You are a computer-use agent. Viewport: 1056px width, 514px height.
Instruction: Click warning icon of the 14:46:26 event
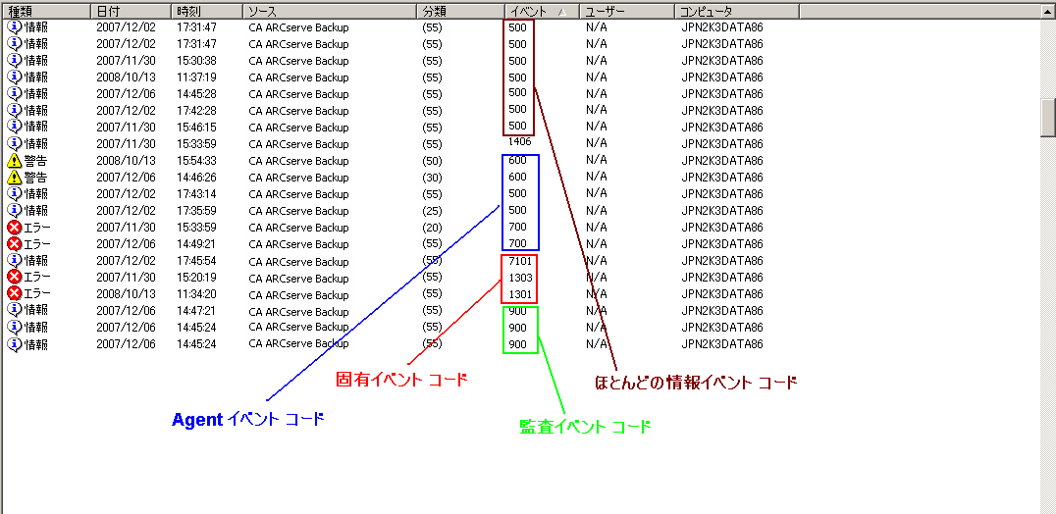[15, 177]
